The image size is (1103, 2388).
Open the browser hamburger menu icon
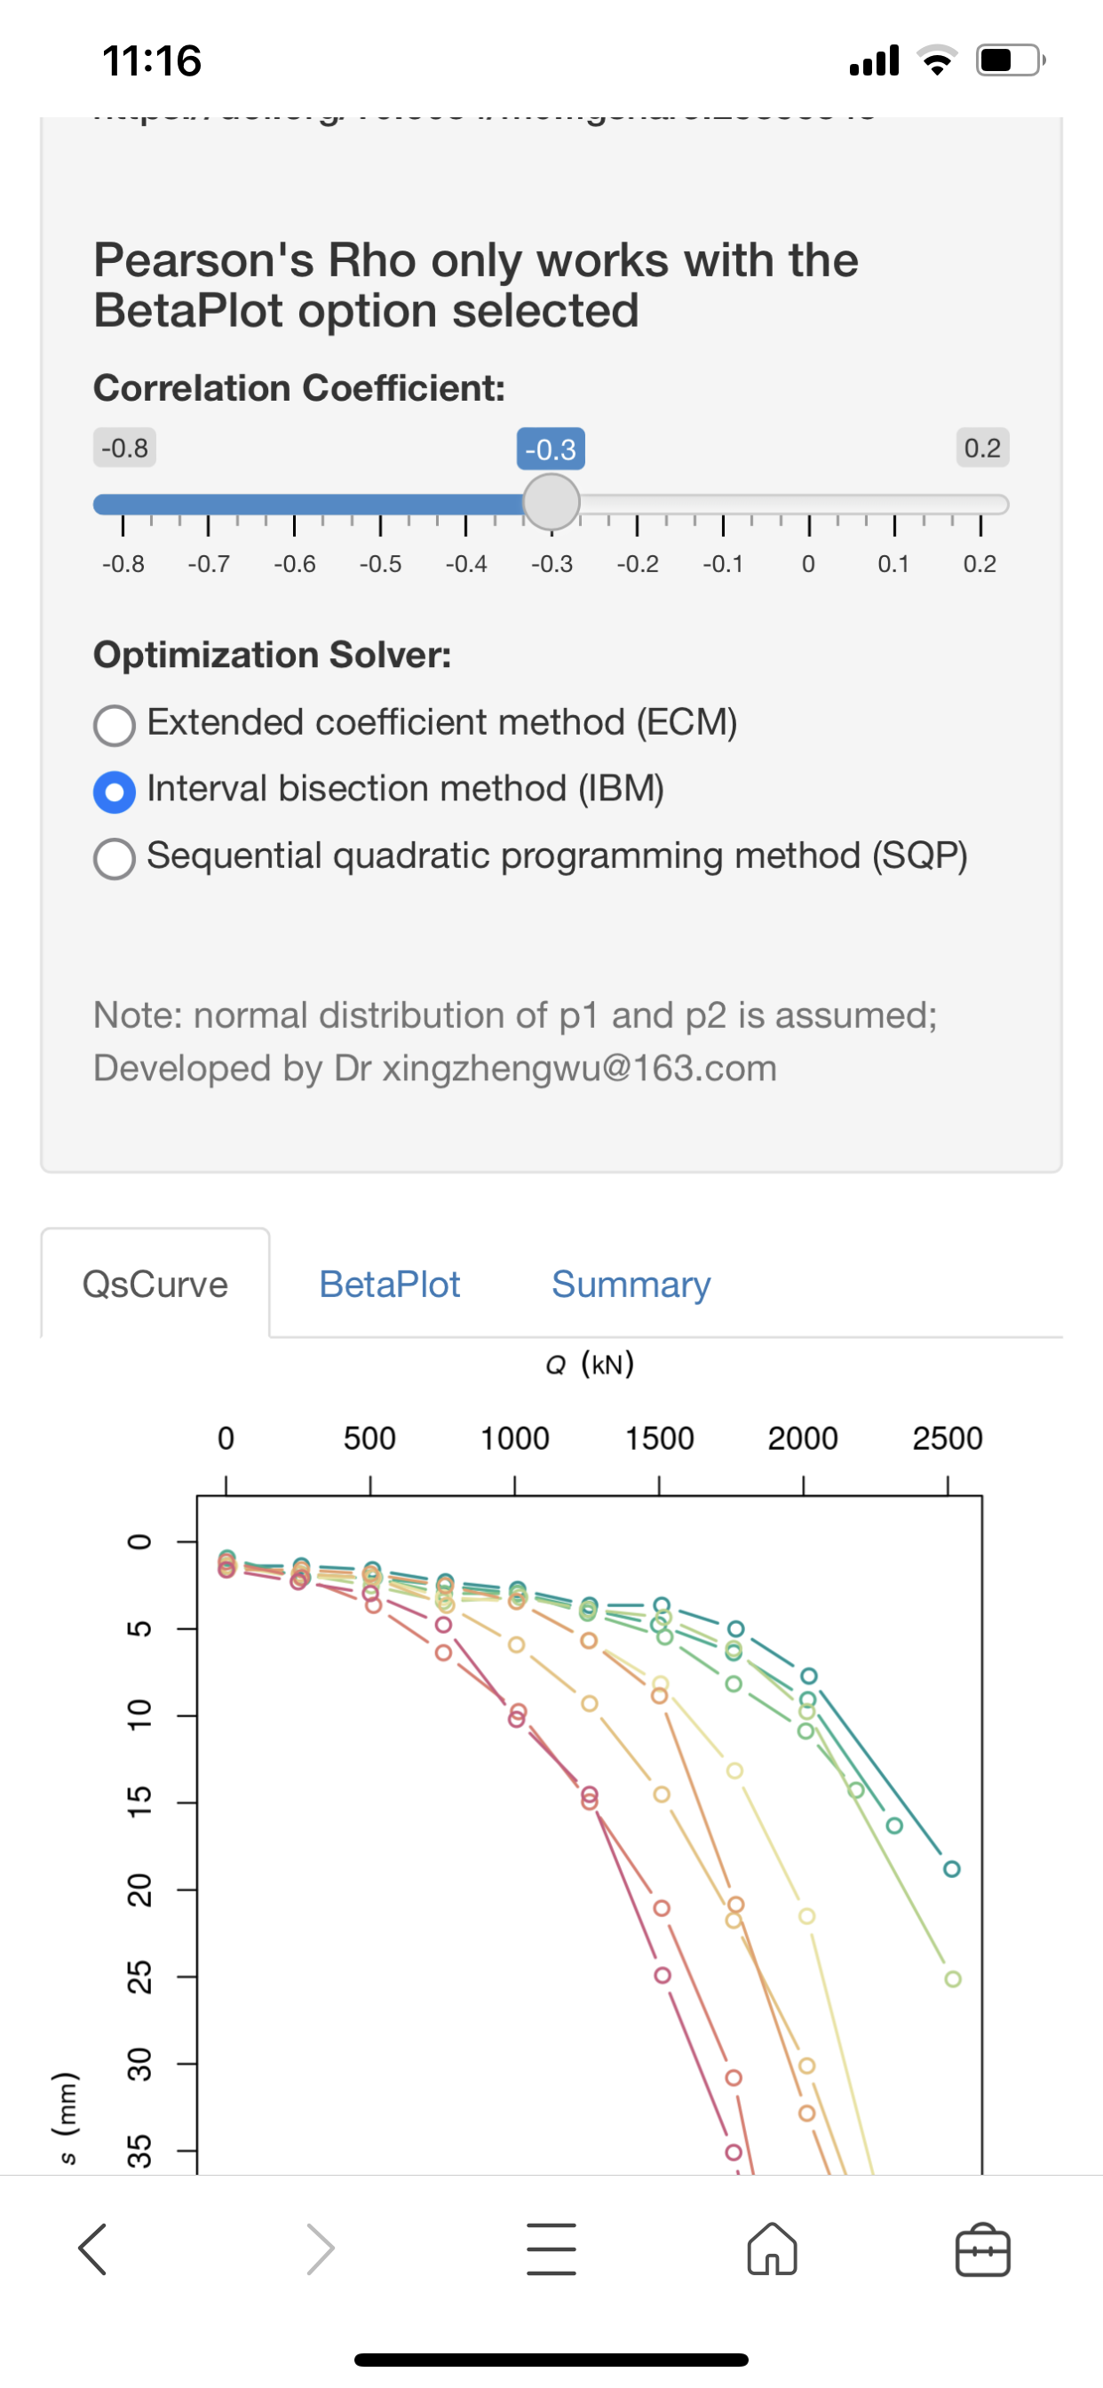point(551,2249)
